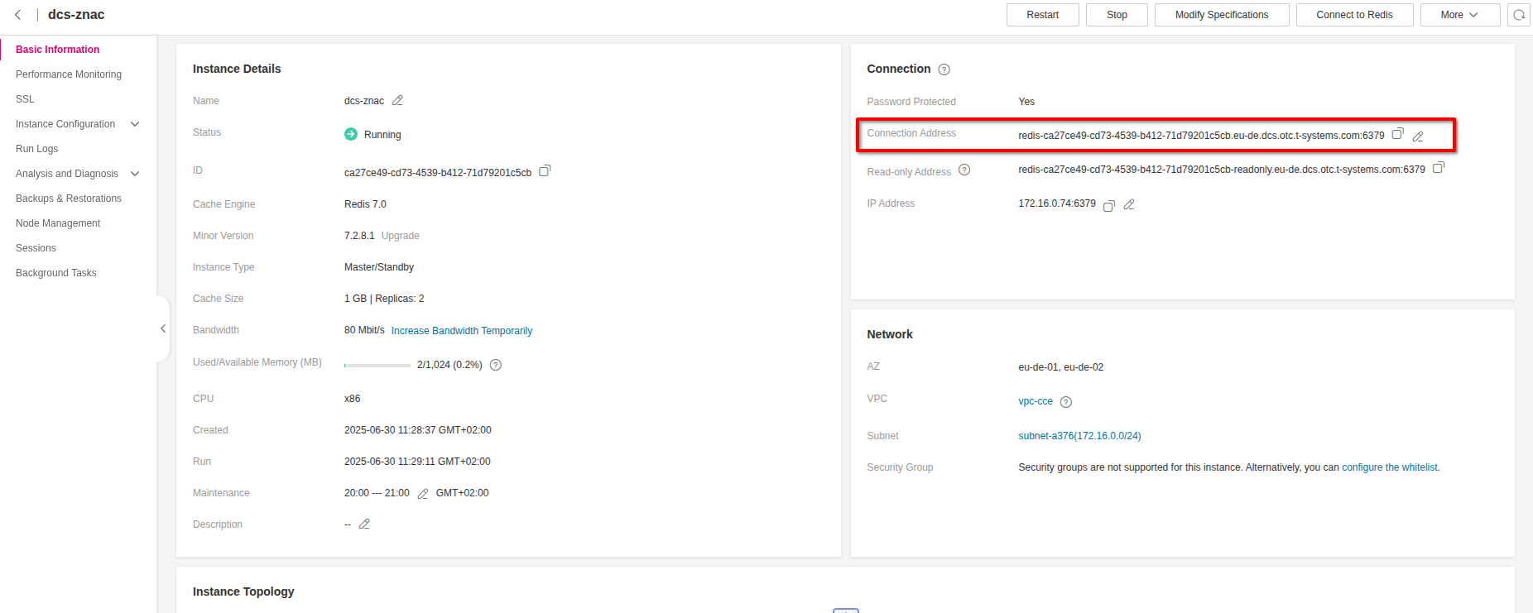Open the More dropdown button
The height and width of the screenshot is (613, 1533).
point(1459,15)
